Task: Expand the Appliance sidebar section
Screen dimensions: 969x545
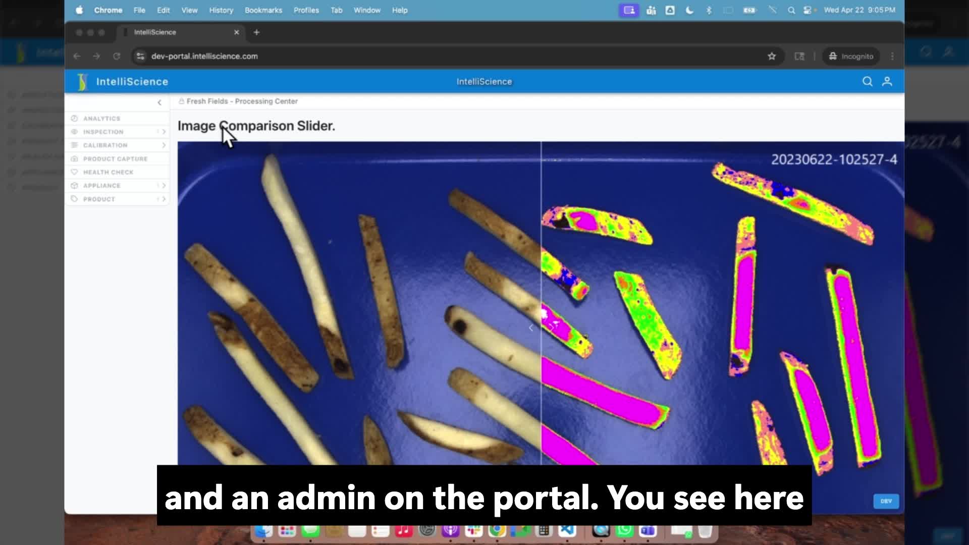Action: click(x=164, y=186)
